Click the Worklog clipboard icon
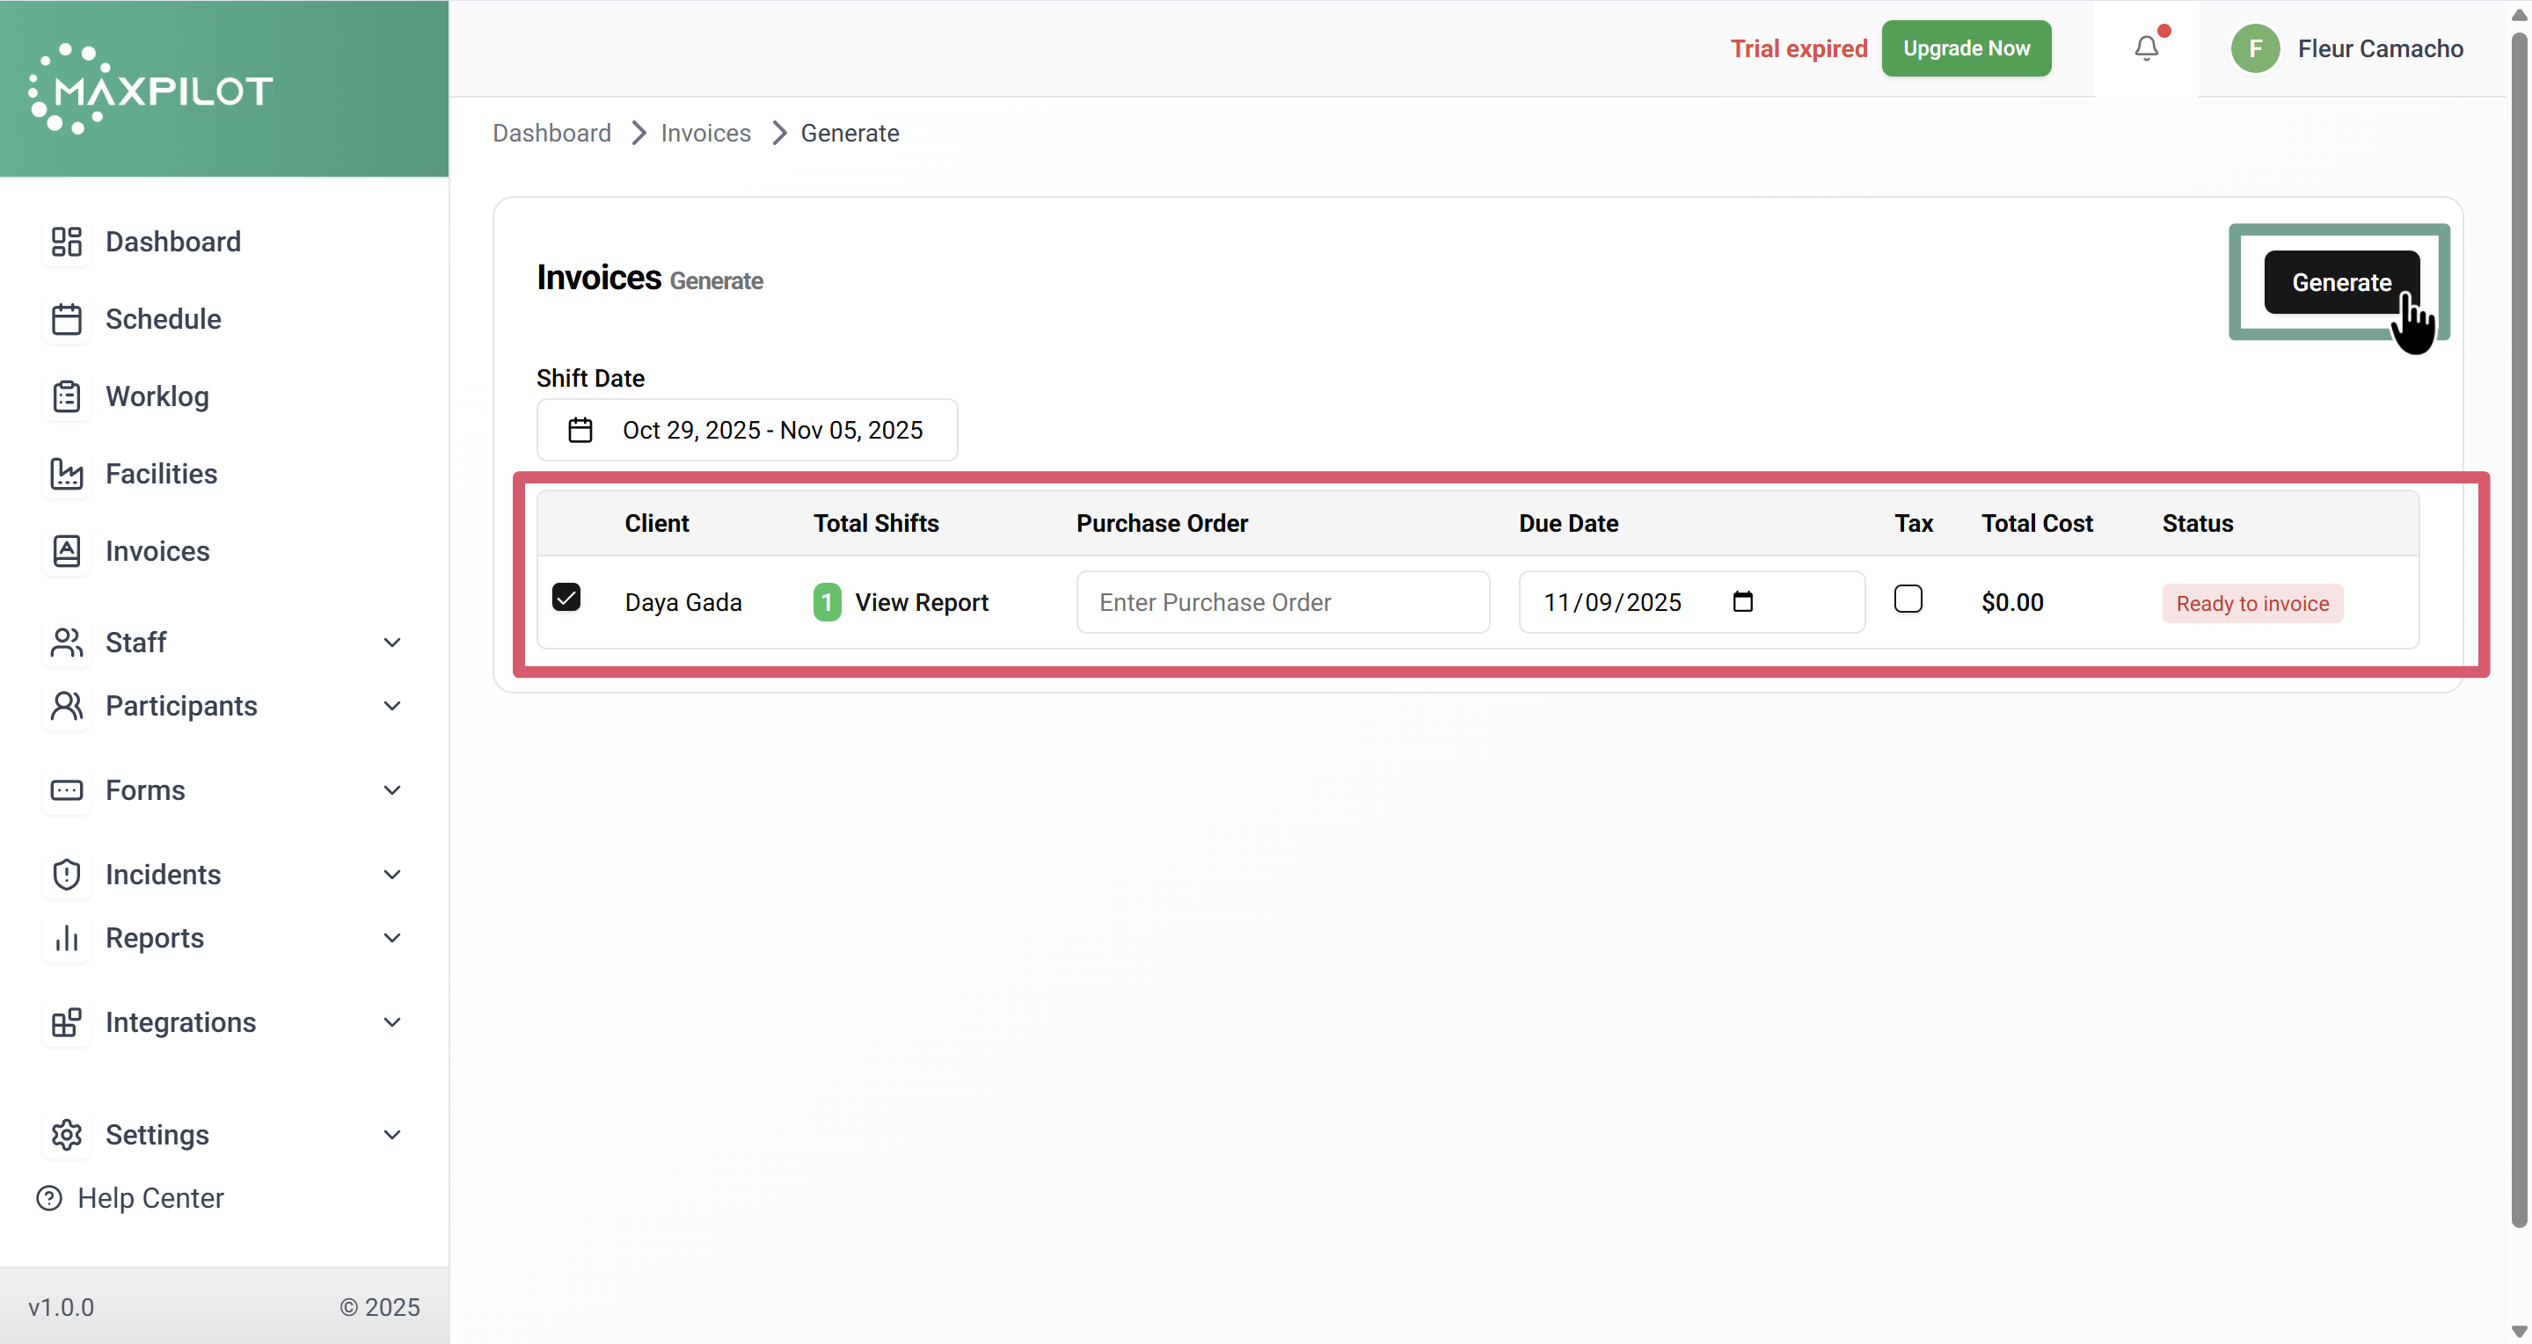 (66, 397)
